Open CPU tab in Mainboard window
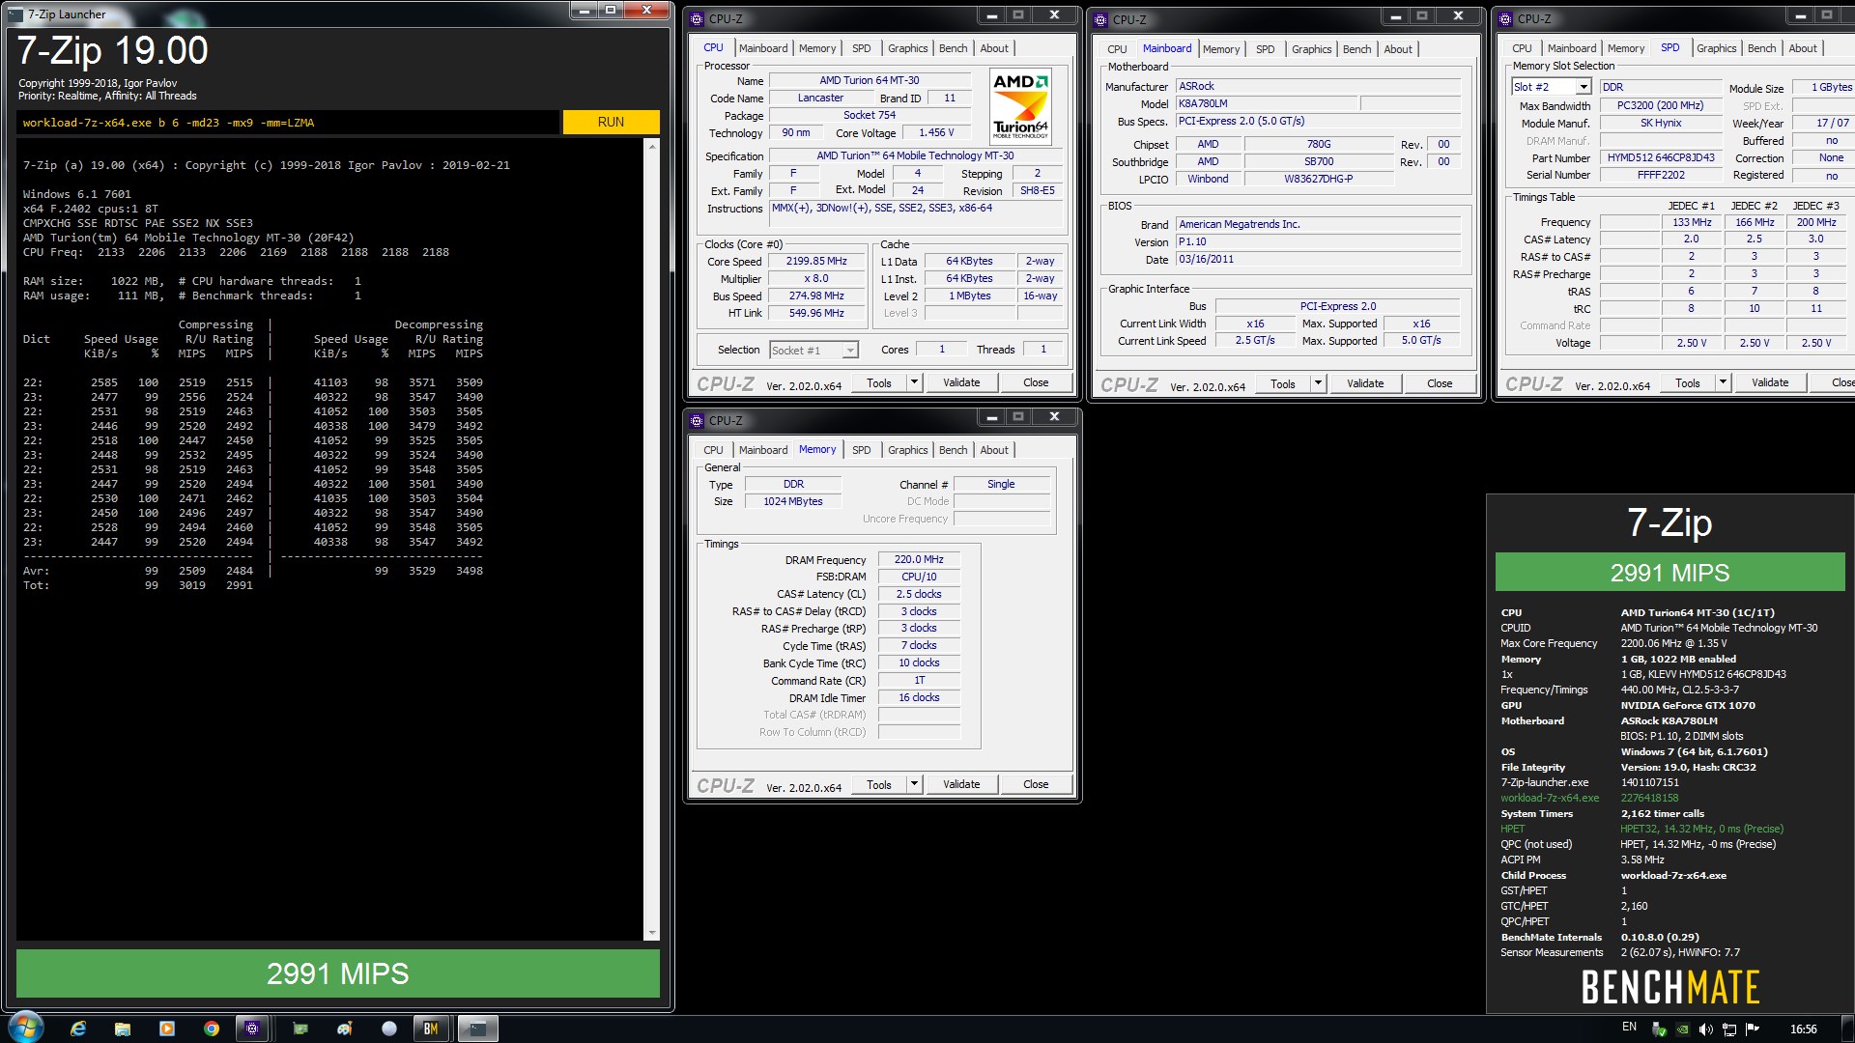Screen dimensions: 1855x1043 coord(1117,49)
